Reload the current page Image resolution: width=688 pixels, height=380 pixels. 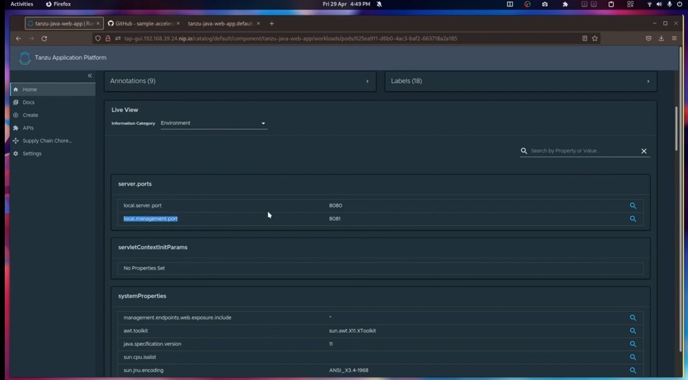[x=44, y=38]
